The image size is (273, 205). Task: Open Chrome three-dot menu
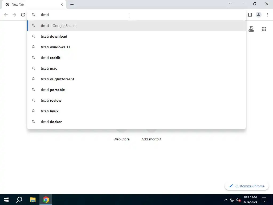267,15
